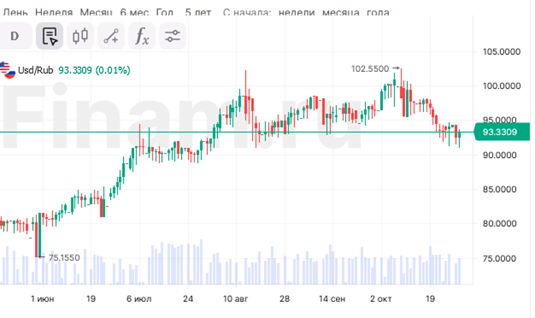Click the 102.5500 high price marker
Screen dimensions: 535x318
click(x=370, y=69)
